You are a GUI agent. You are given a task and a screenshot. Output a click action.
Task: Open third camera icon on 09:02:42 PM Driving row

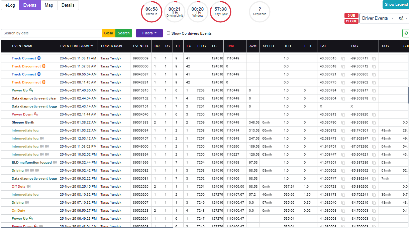pos(38,170)
